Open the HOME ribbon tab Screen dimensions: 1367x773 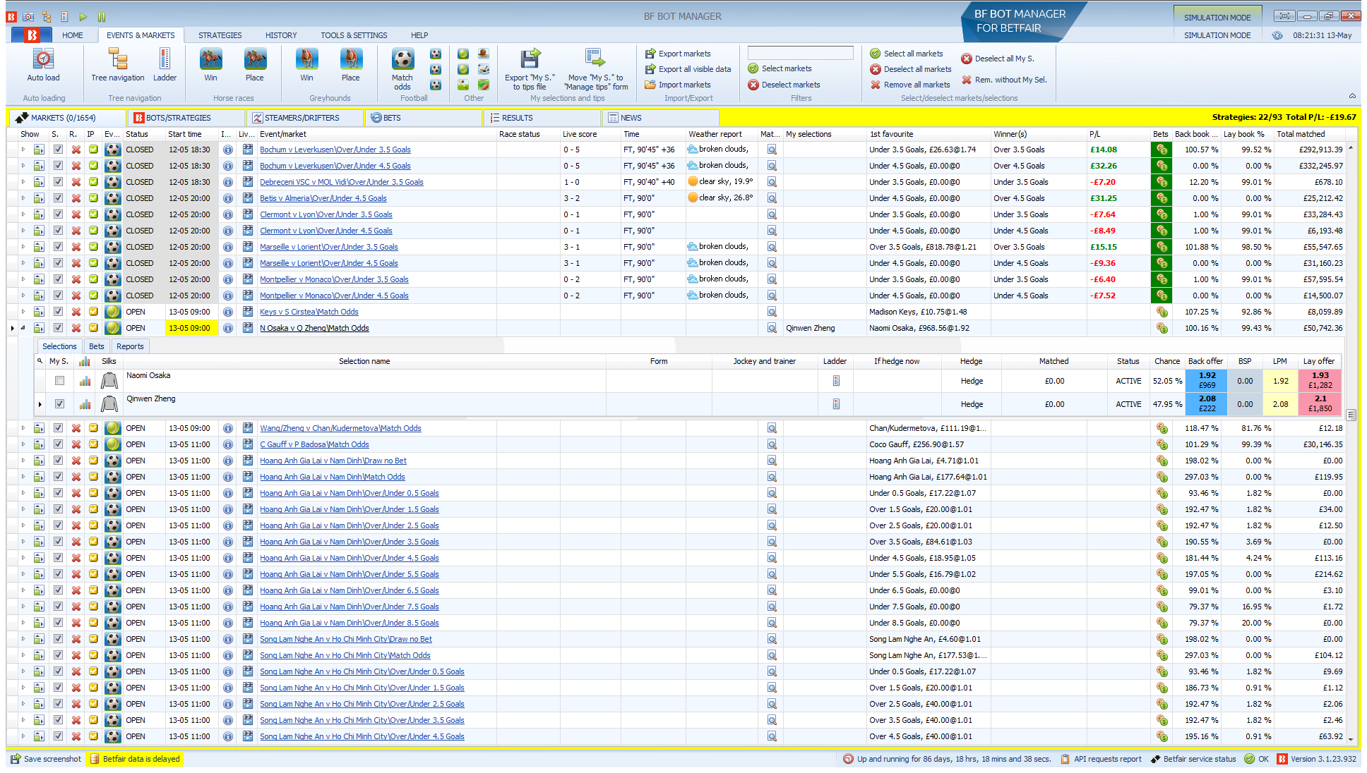tap(72, 35)
